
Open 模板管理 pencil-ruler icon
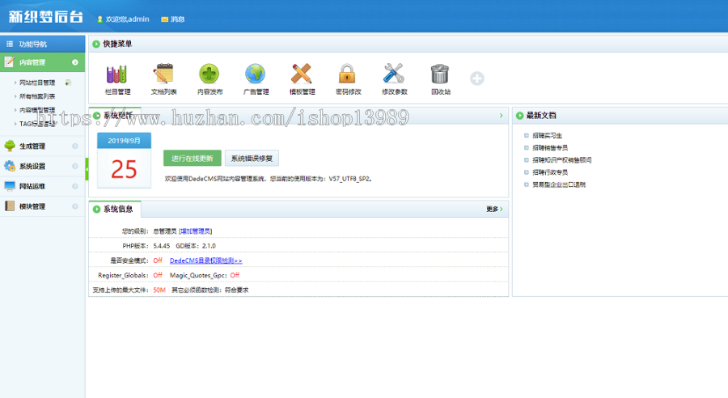(x=302, y=74)
